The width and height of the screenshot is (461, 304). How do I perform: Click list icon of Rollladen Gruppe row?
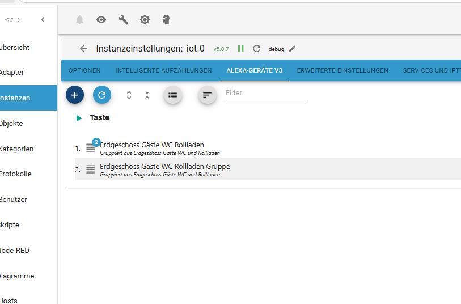(x=90, y=170)
